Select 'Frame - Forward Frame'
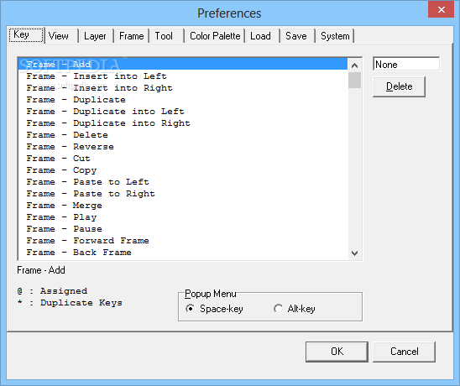 183,241
